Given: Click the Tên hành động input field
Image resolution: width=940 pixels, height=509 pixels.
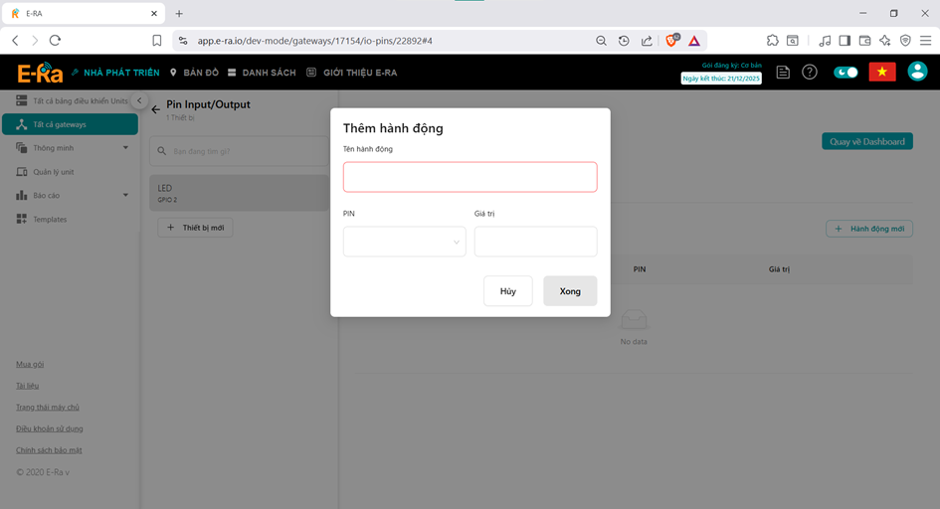Looking at the screenshot, I should tap(470, 177).
